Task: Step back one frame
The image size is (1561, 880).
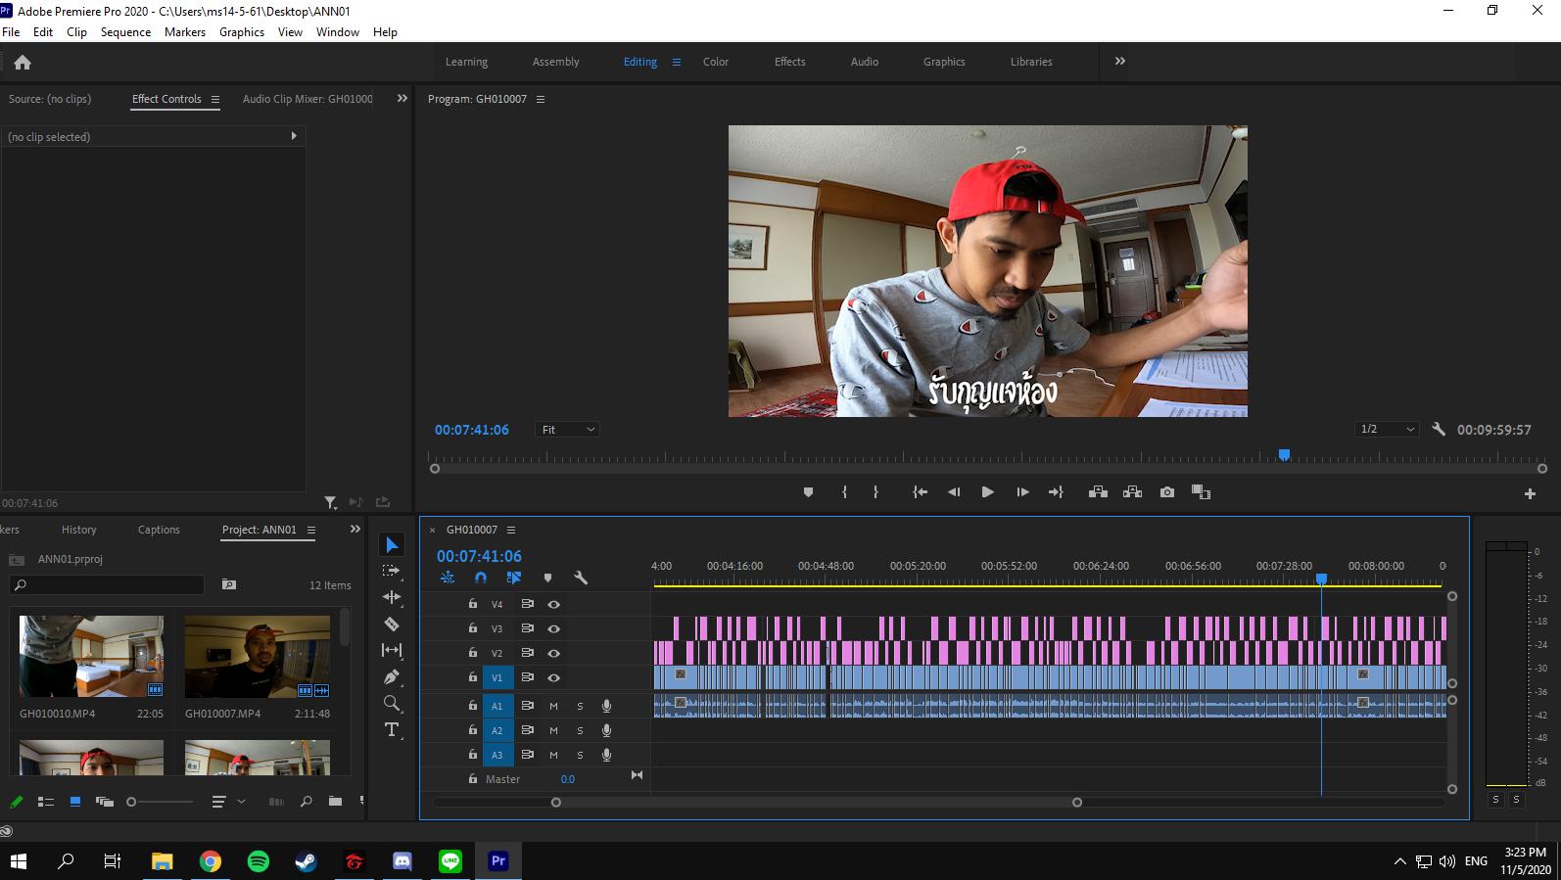Action: (x=954, y=492)
